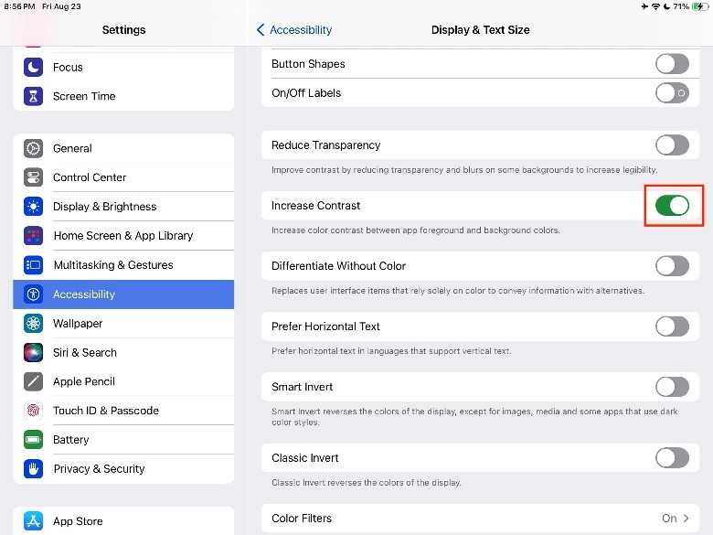This screenshot has width=713, height=535.
Task: Tap battery indicator in status bar
Action: [699, 6]
